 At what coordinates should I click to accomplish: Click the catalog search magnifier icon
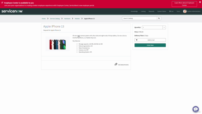(x=159, y=18)
